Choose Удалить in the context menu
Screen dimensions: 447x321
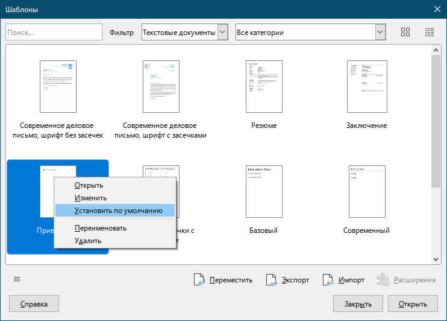(x=115, y=241)
